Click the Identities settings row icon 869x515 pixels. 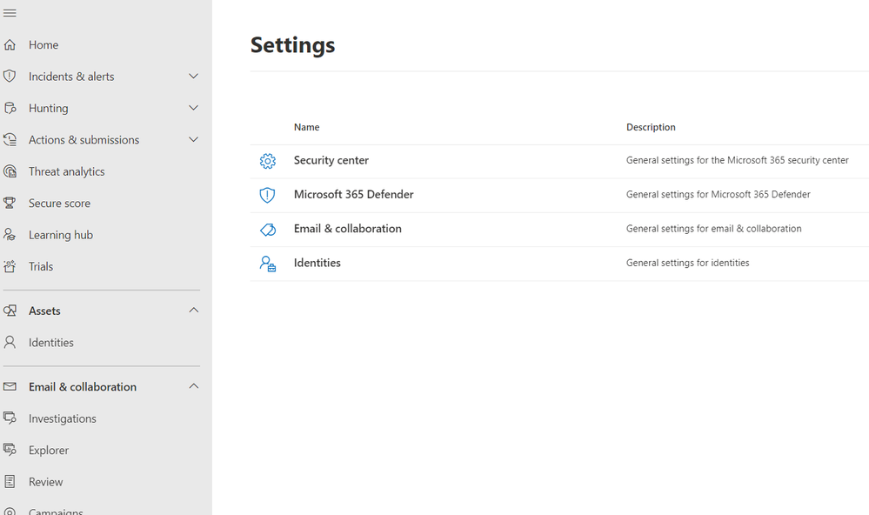click(x=267, y=264)
